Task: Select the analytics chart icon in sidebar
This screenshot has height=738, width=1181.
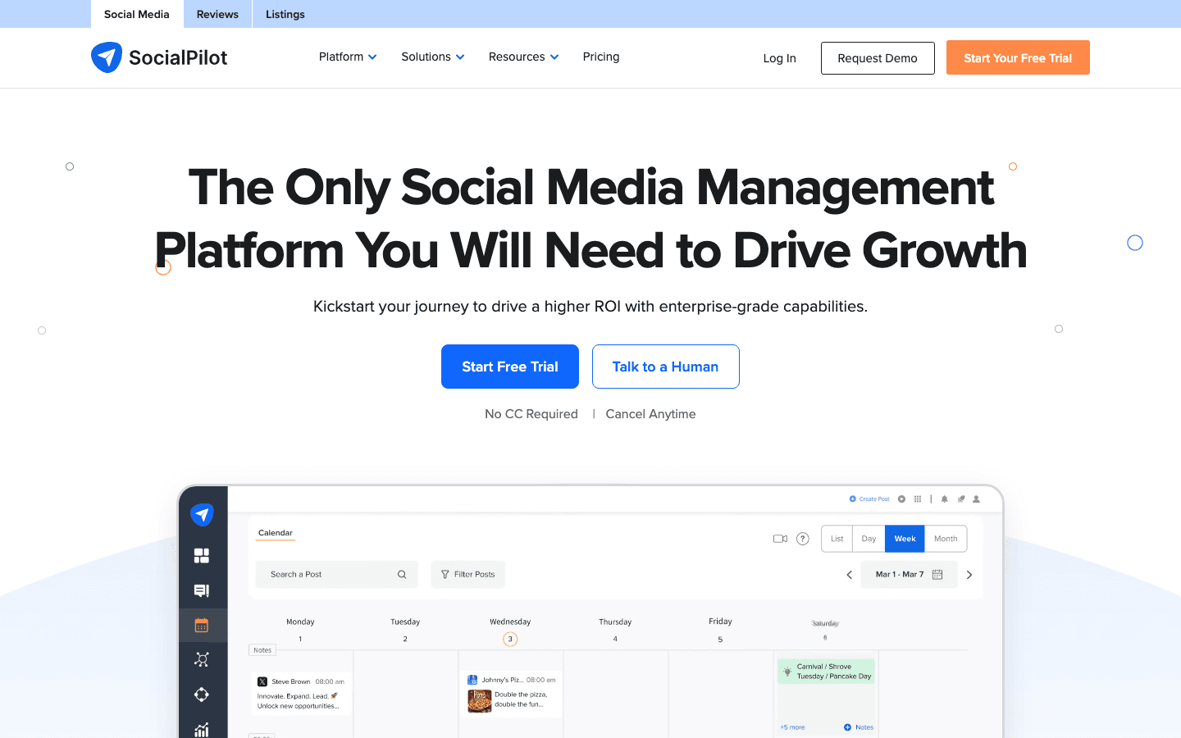Action: [203, 728]
